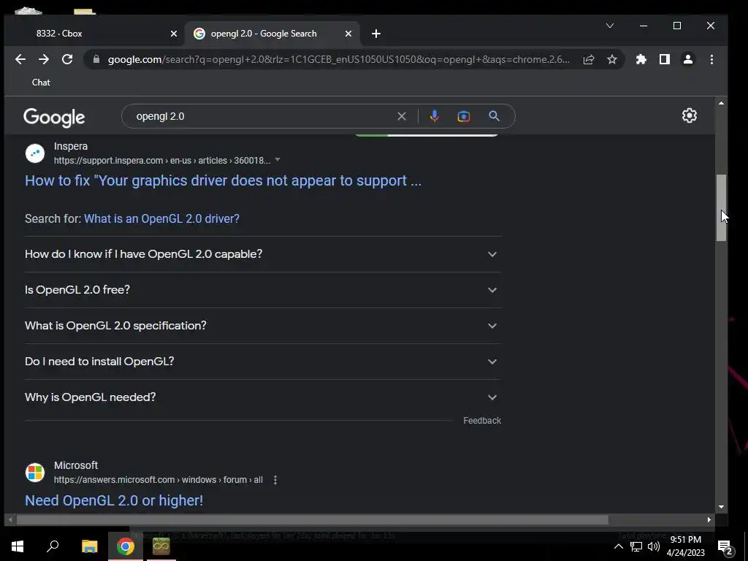Click the horizontal scrollbar thumb
The height and width of the screenshot is (561, 748).
click(313, 519)
